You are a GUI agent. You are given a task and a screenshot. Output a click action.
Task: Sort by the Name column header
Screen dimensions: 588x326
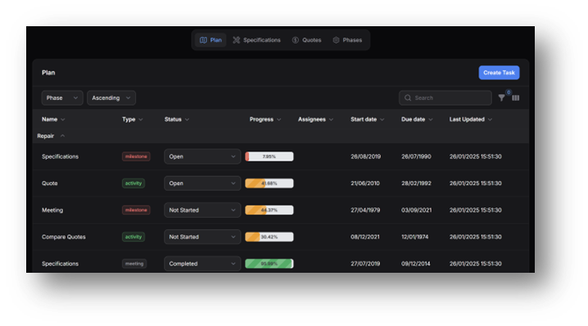(53, 120)
